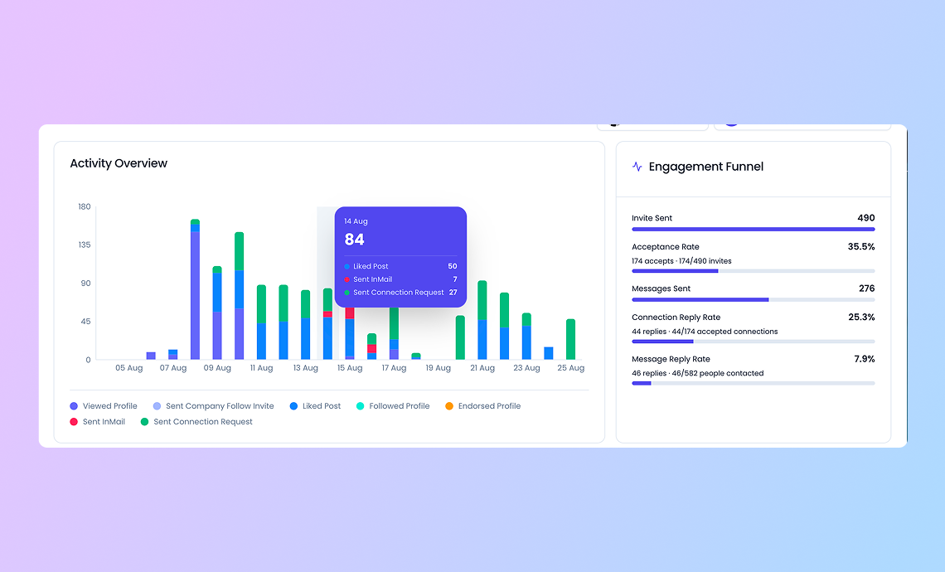
Task: Click '46 replies · 46/582 people contacted' text
Action: [x=697, y=373]
